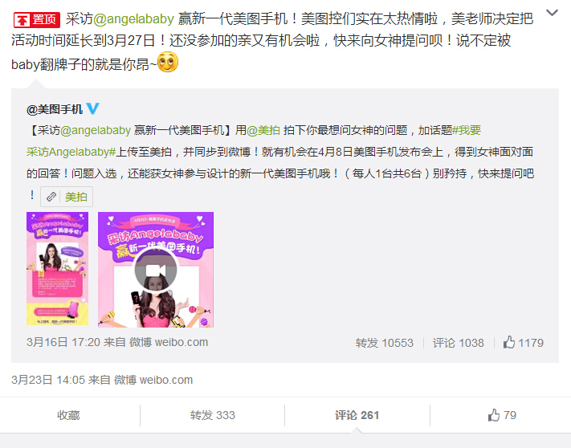Open the 3月23日 14:05 timestamp link

47,380
